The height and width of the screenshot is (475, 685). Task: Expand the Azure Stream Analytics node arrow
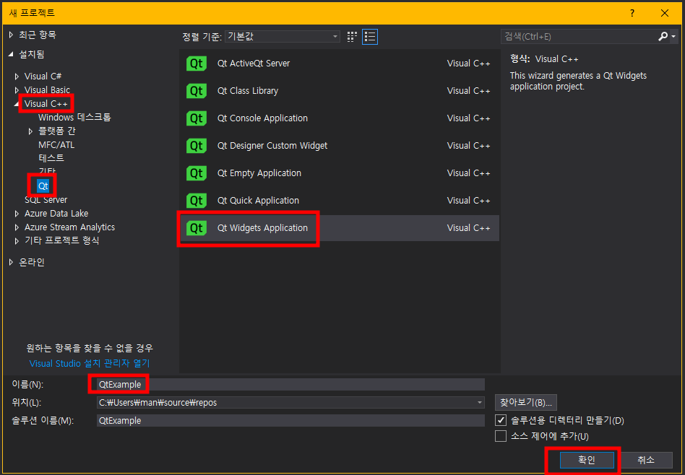(x=17, y=227)
